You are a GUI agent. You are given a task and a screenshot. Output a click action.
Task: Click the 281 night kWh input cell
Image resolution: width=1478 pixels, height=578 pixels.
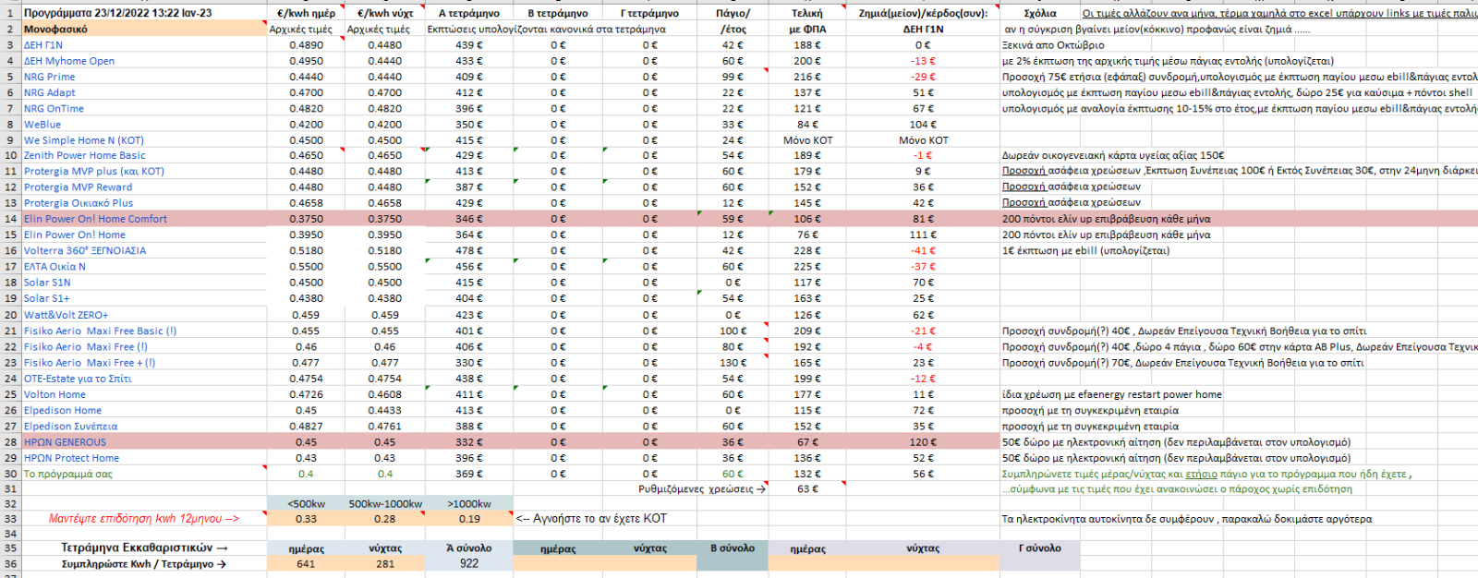click(x=385, y=563)
